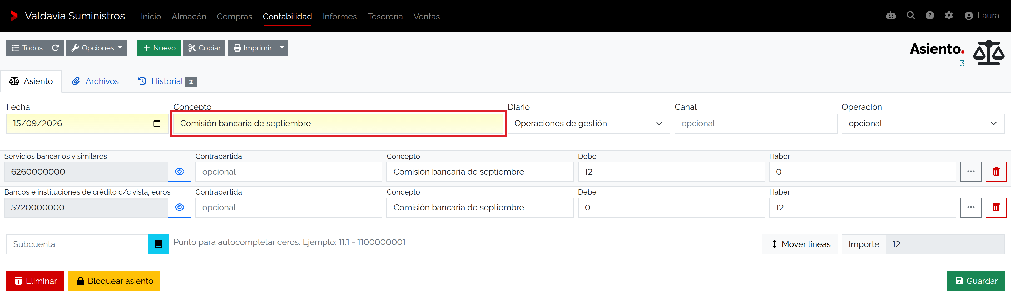Open the robot assistant icon in top bar
Viewport: 1011px width, 306px height.
click(x=891, y=16)
